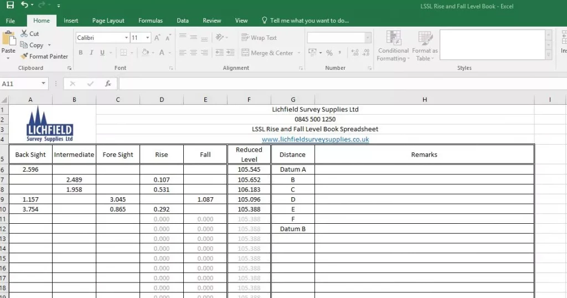Click the Undo arrow icon
567x298 pixels.
pos(24,4)
